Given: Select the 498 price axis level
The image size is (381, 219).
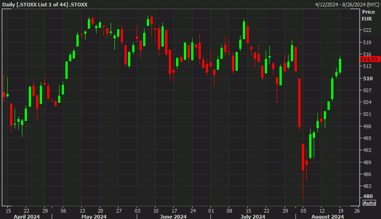Looking at the screenshot, I should 367,126.
